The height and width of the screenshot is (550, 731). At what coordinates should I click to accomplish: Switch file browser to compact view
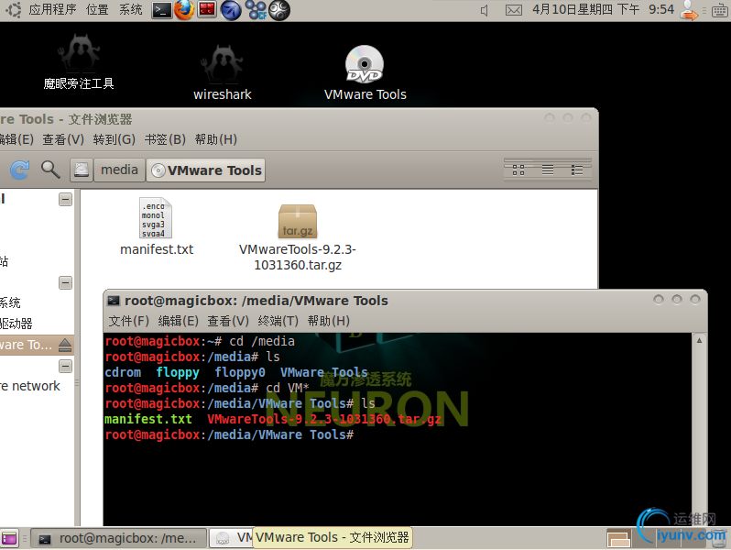tap(577, 170)
